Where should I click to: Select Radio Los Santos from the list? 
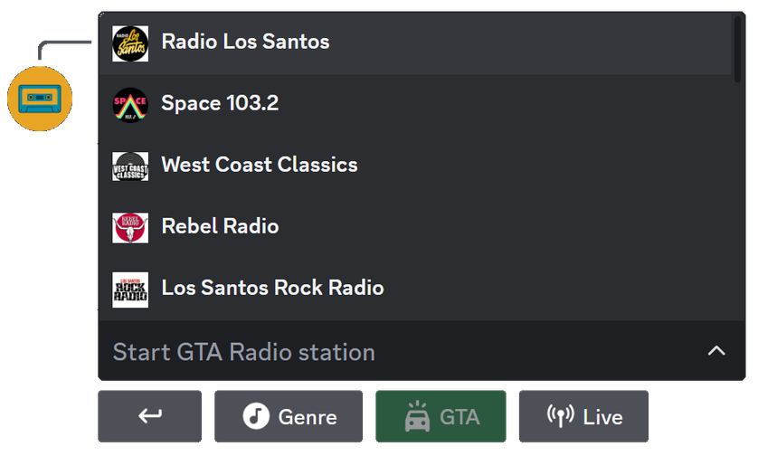point(416,43)
